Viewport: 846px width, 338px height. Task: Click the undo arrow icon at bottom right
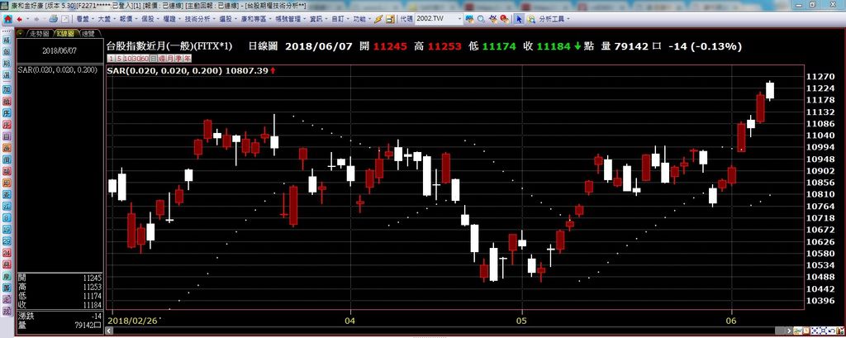831,331
